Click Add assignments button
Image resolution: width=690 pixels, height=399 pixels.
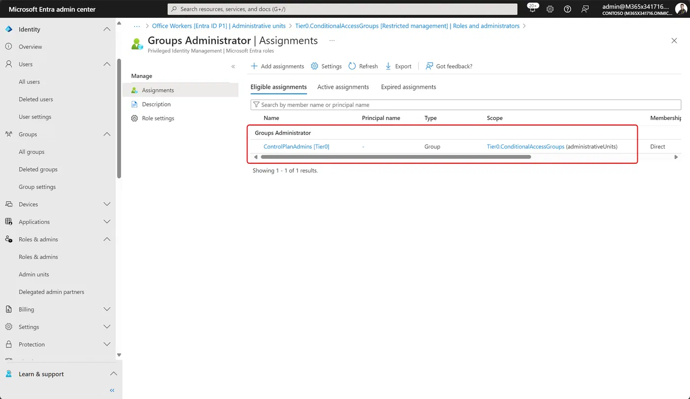tap(277, 66)
